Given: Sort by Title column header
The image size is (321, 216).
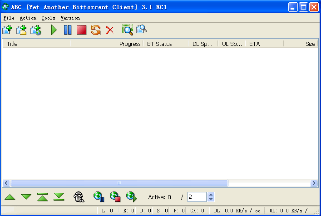Looking at the screenshot, I should (36, 44).
